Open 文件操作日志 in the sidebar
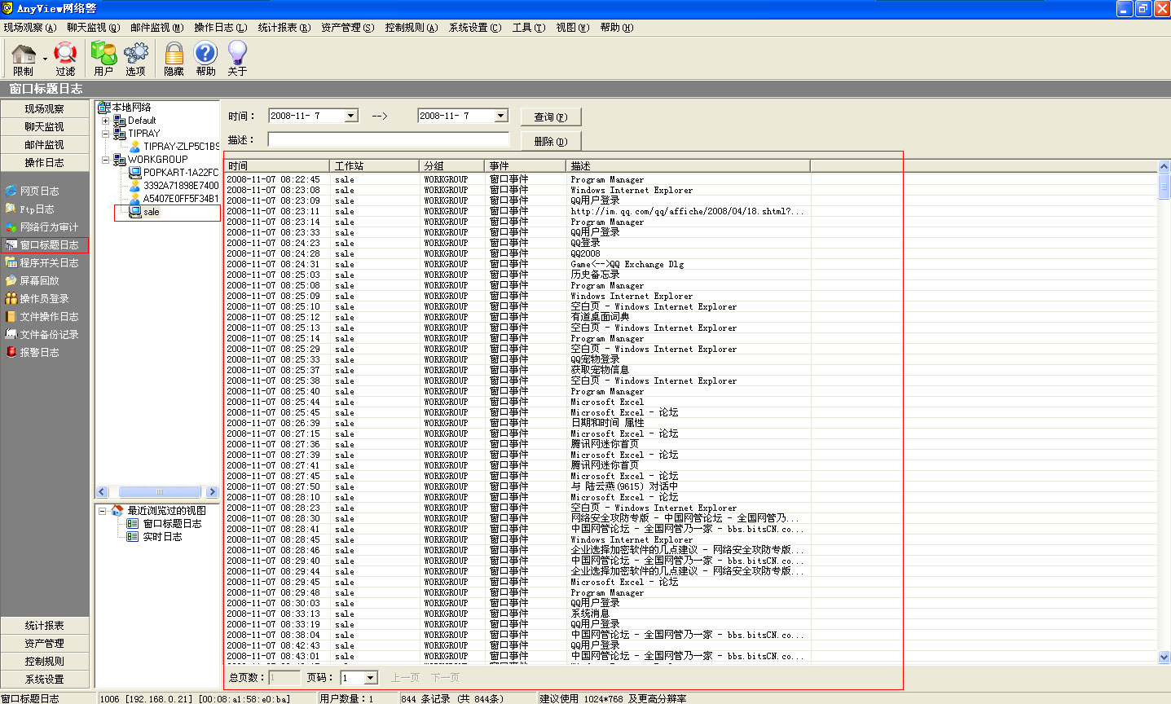The width and height of the screenshot is (1171, 704). coord(42,317)
